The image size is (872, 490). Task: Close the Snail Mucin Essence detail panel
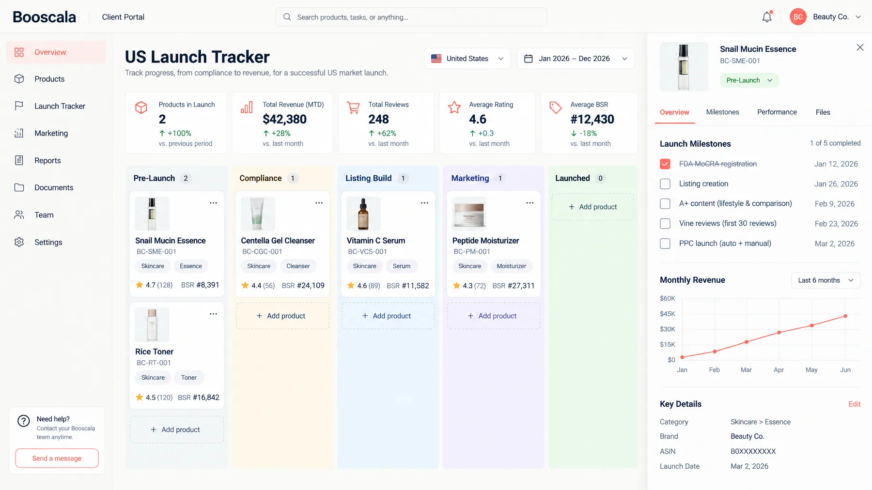(860, 47)
